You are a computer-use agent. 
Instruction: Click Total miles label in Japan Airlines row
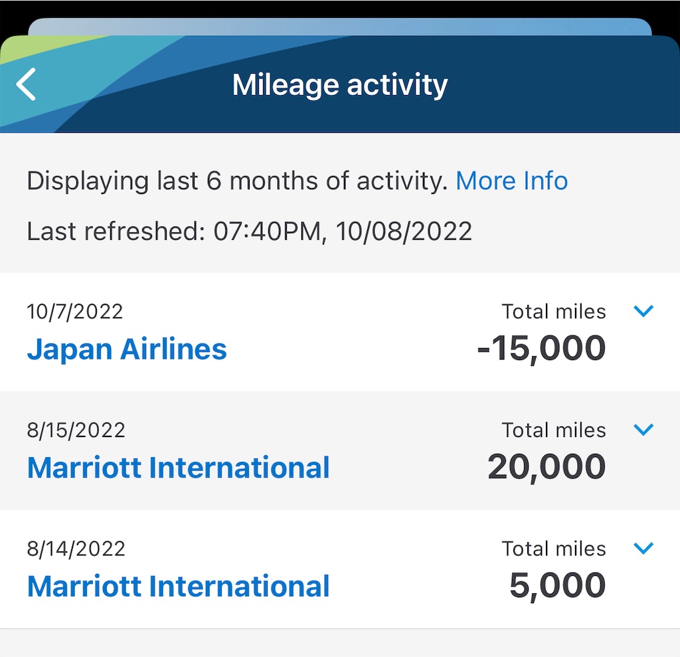click(554, 312)
